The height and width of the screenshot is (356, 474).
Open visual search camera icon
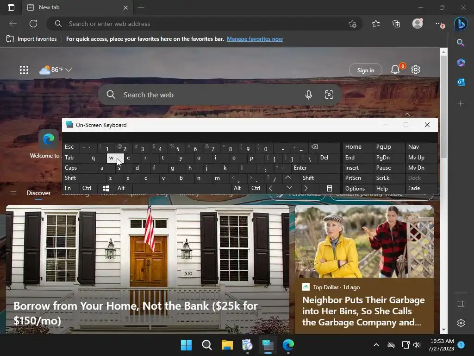[329, 95]
